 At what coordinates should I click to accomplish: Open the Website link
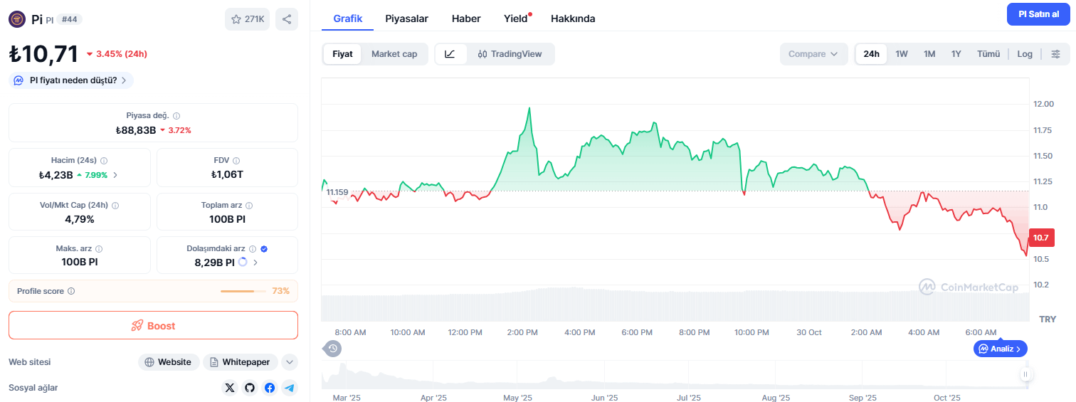coord(168,362)
